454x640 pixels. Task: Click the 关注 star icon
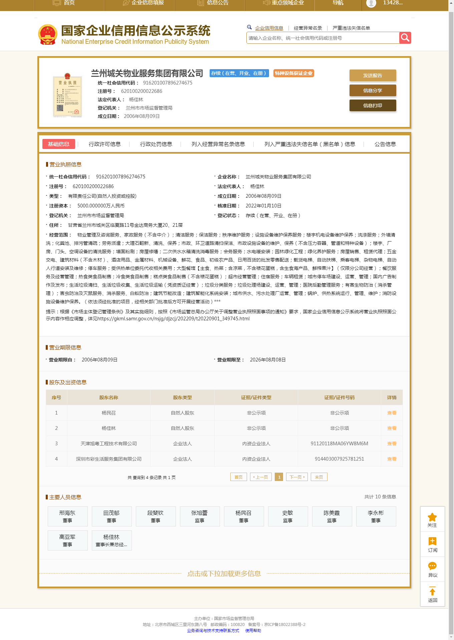click(x=432, y=517)
